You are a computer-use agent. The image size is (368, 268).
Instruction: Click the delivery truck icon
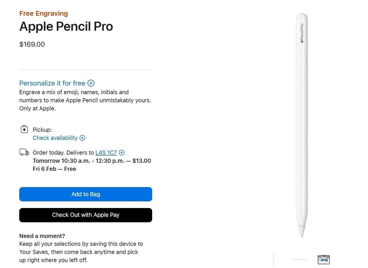[24, 153]
